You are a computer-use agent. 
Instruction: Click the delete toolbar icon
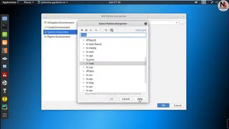click(101, 30)
